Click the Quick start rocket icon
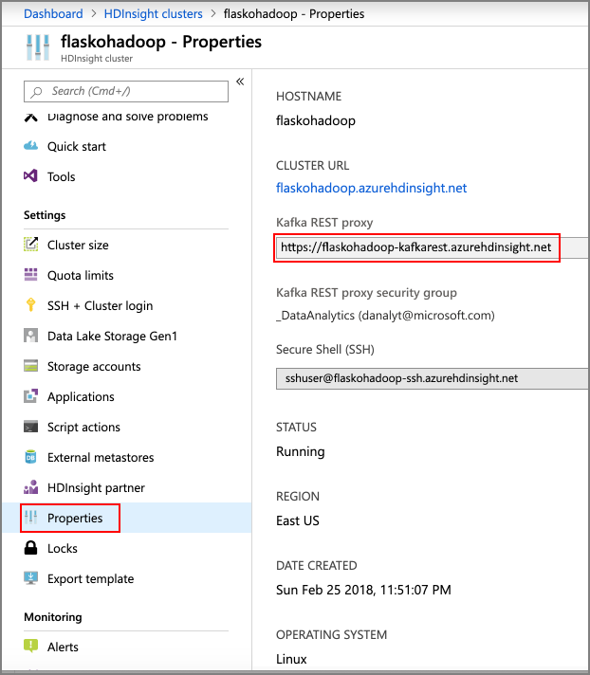590x675 pixels. tap(30, 147)
